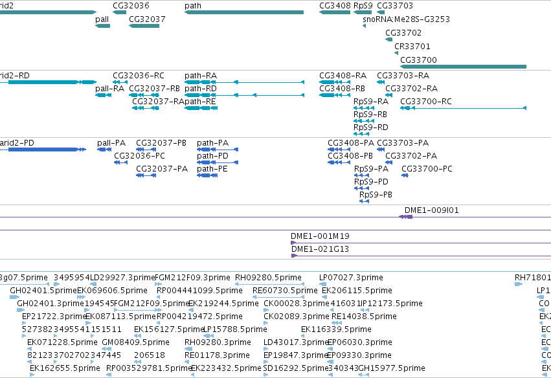
Task: Select the CG33702 gene label
Action: tap(403, 32)
